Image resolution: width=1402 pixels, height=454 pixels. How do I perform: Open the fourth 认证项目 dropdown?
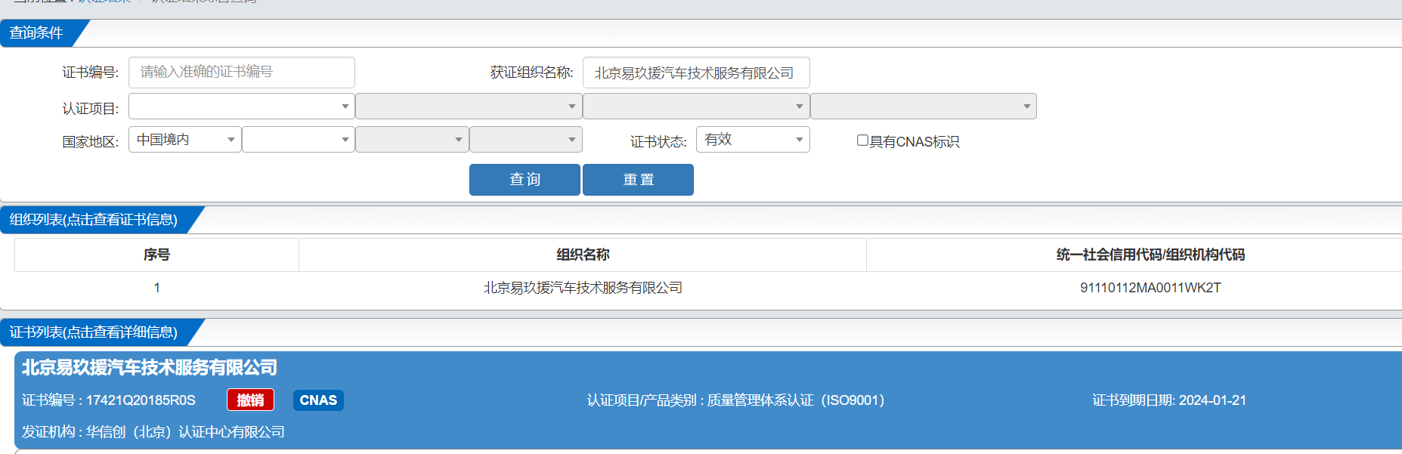[924, 107]
